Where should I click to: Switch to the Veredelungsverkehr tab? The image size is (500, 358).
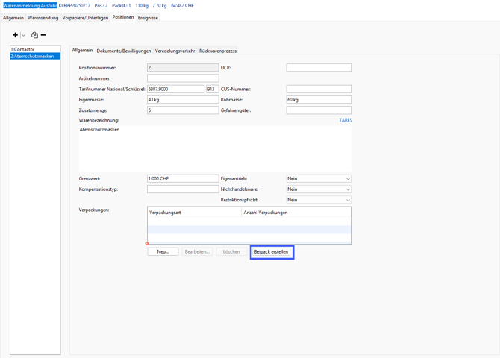tap(175, 51)
